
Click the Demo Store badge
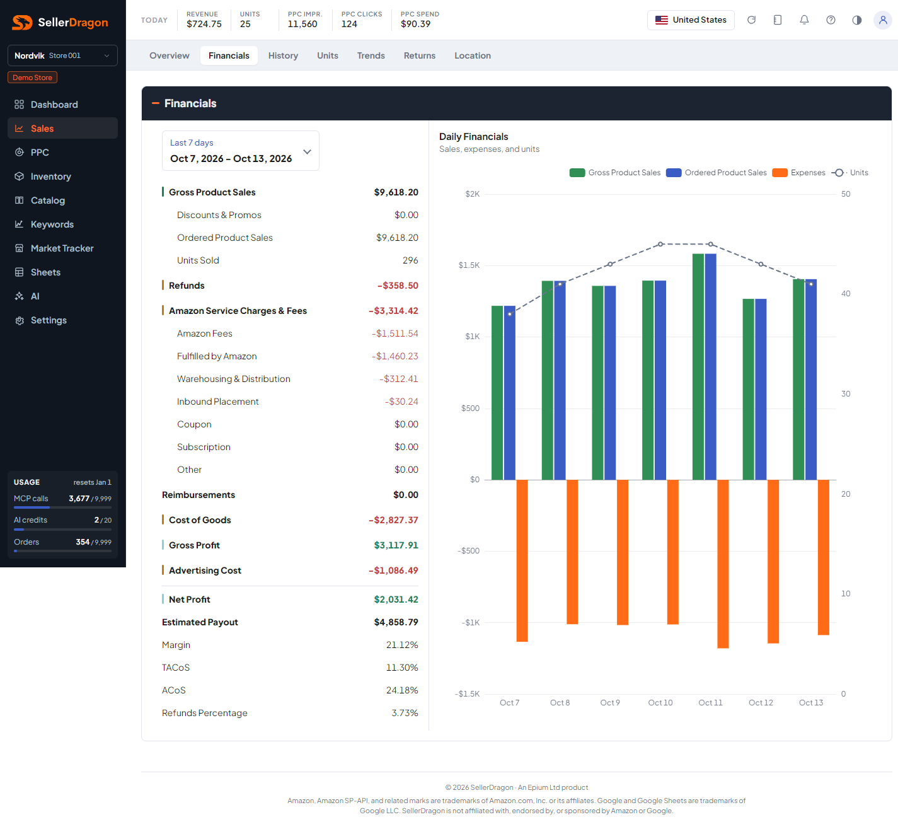point(32,78)
